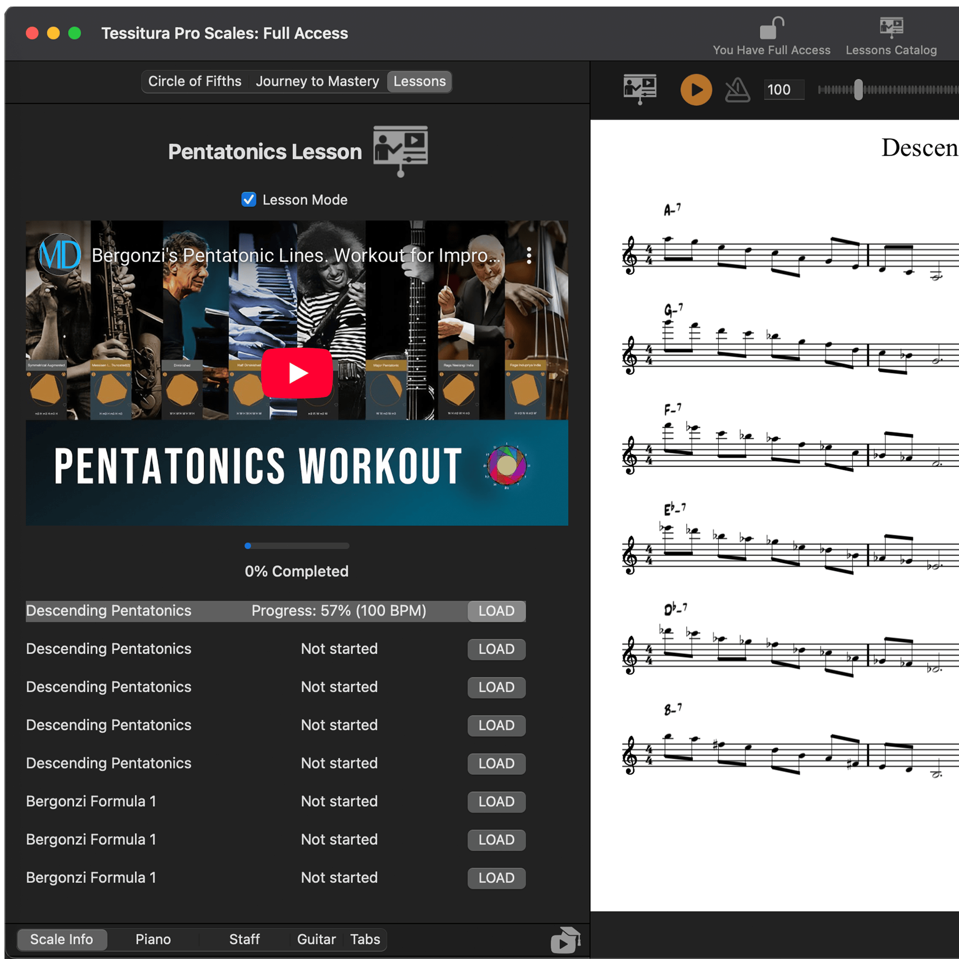Viewport: 959px width, 959px height.
Task: Play the YouTube video
Action: pyautogui.click(x=297, y=373)
